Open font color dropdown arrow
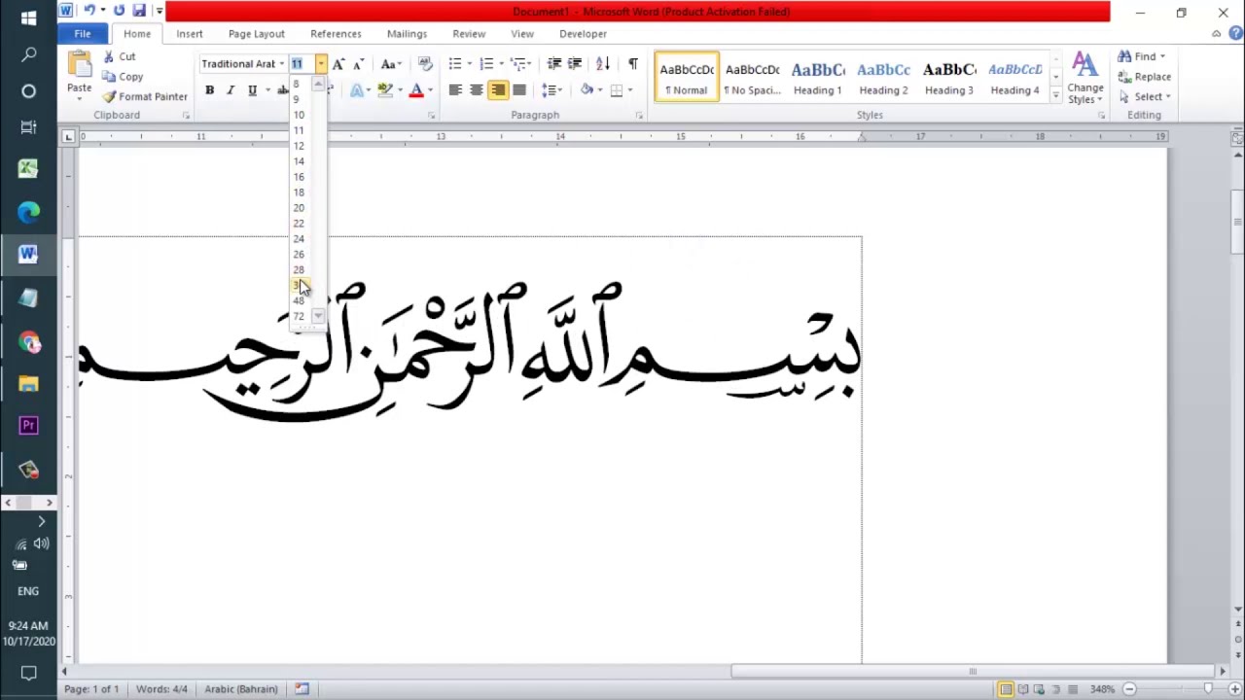The image size is (1245, 700). [431, 90]
